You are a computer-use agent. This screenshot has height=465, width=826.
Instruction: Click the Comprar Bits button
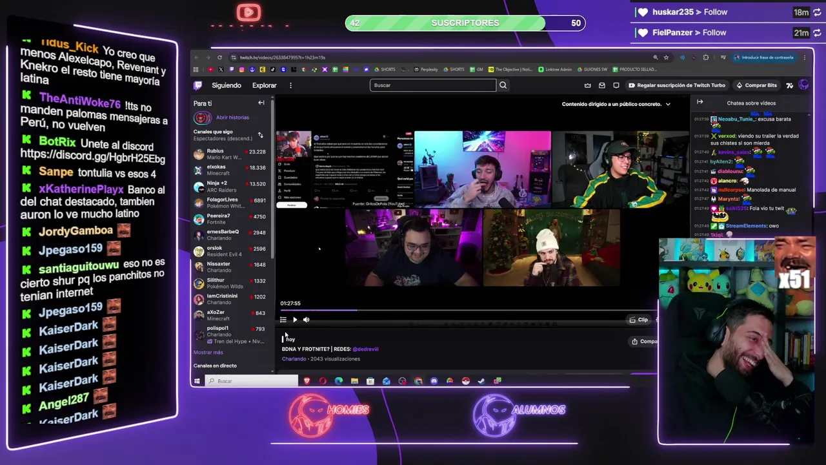[757, 85]
